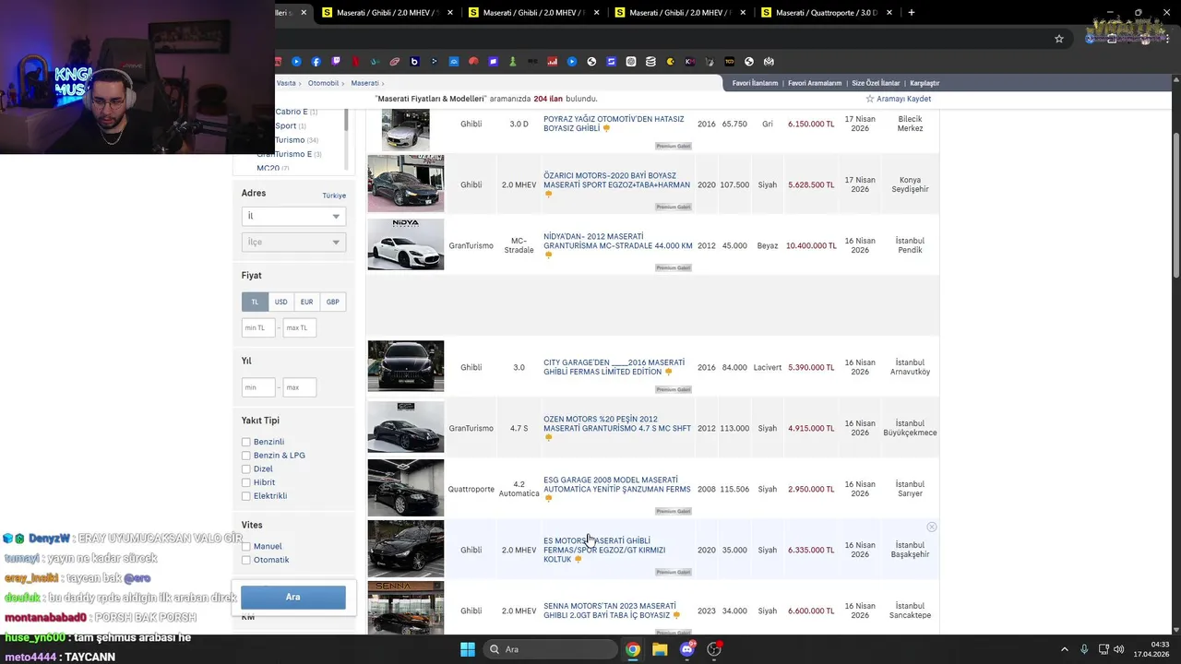Image resolution: width=1181 pixels, height=664 pixels.
Task: Open the NİDYA'DAN 2012 GranTurismo MC-Stradale listing
Action: click(618, 241)
